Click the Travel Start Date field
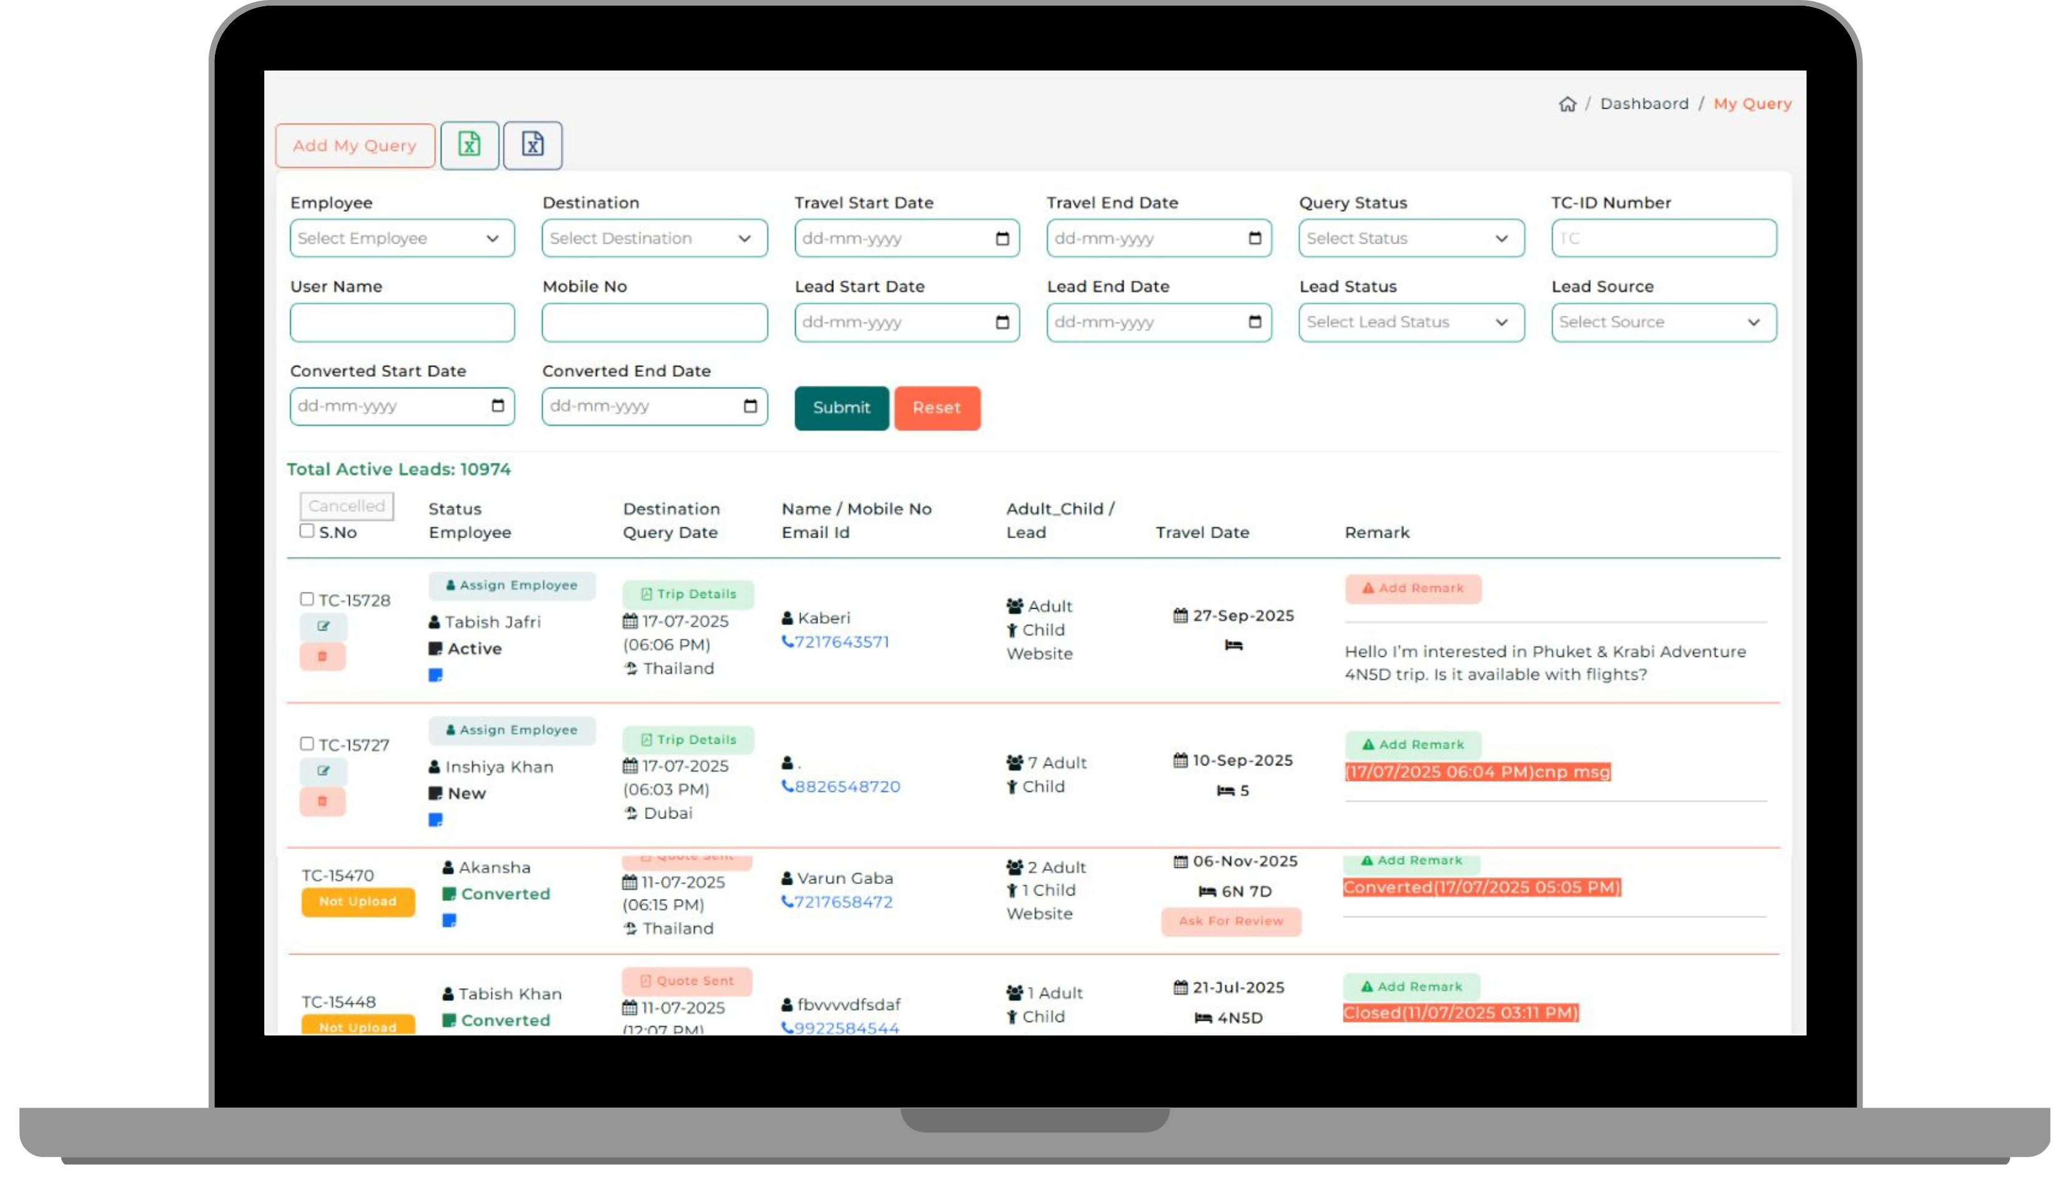The height and width of the screenshot is (1180, 2071). [x=906, y=238]
